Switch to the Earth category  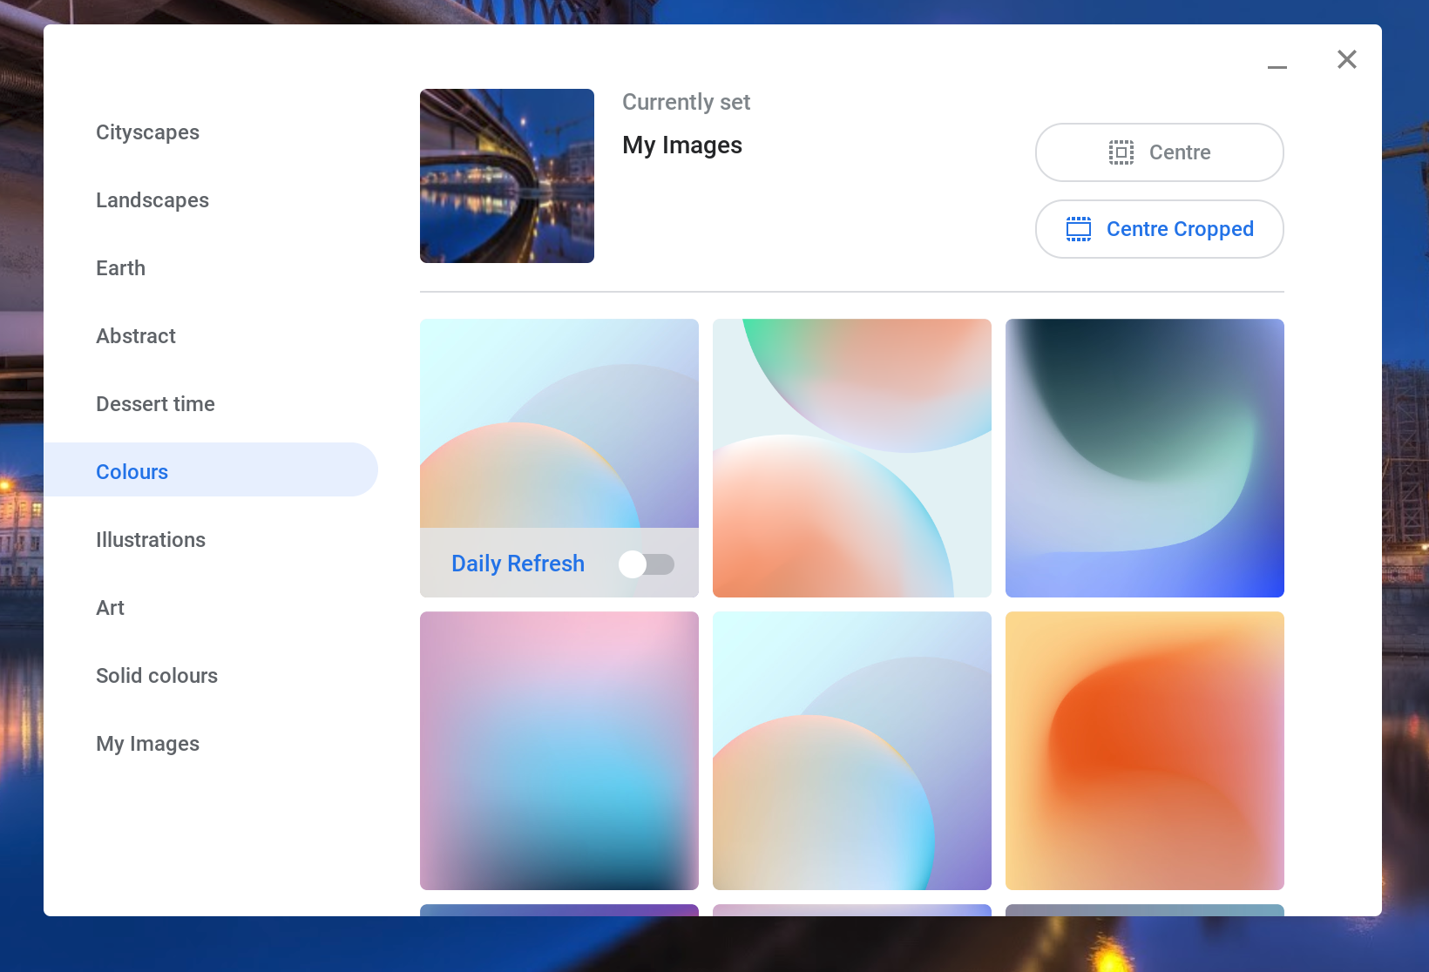click(x=120, y=268)
